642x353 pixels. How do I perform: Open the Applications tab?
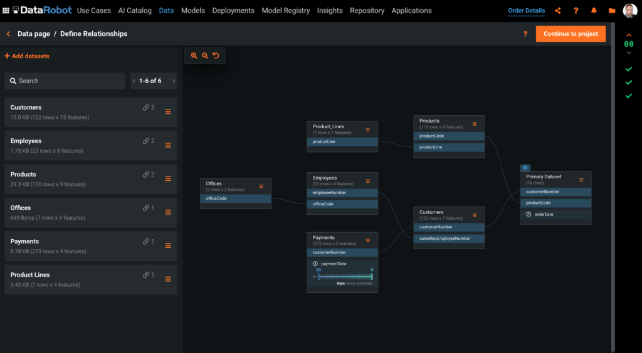tap(411, 11)
